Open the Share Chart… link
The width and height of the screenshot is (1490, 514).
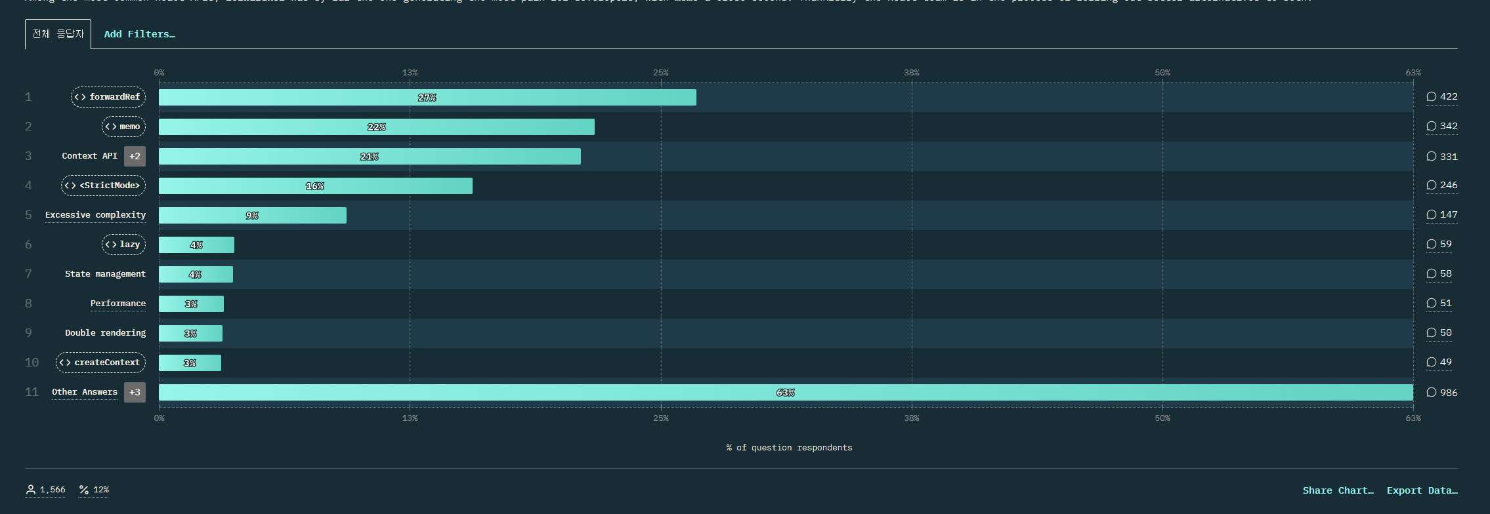[x=1338, y=490]
